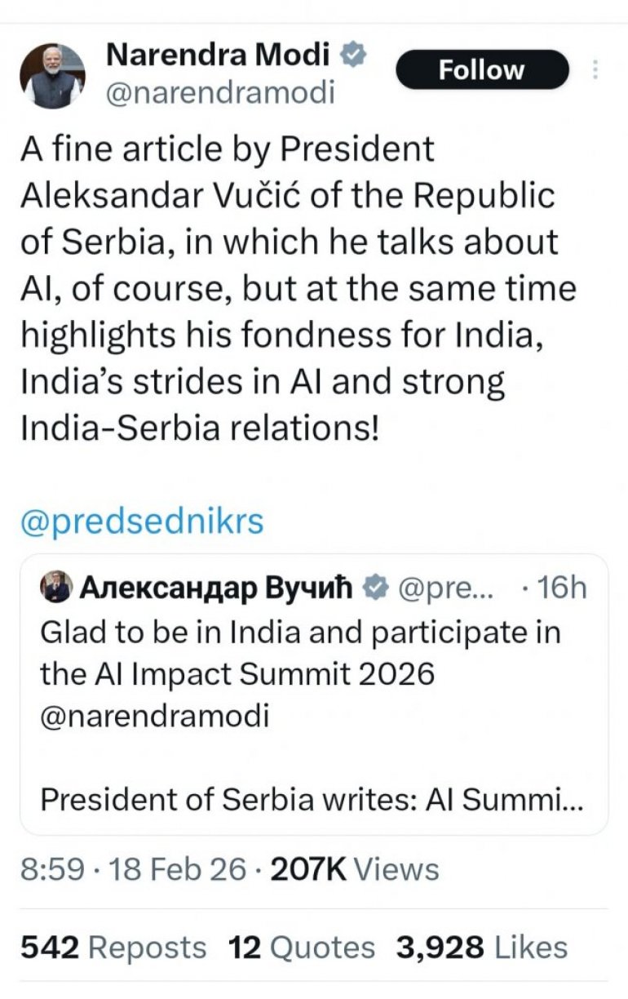
Task: Click the 8:59 · 18 Feb 26 timestamp
Action: pos(132,869)
